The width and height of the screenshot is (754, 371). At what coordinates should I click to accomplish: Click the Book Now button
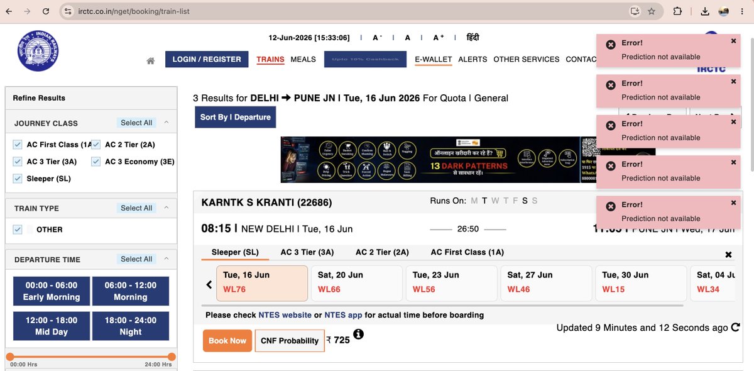(227, 341)
